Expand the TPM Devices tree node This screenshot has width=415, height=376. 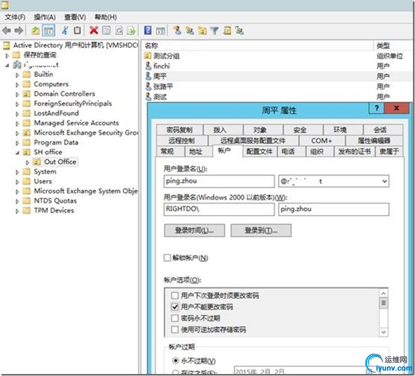tap(17, 211)
